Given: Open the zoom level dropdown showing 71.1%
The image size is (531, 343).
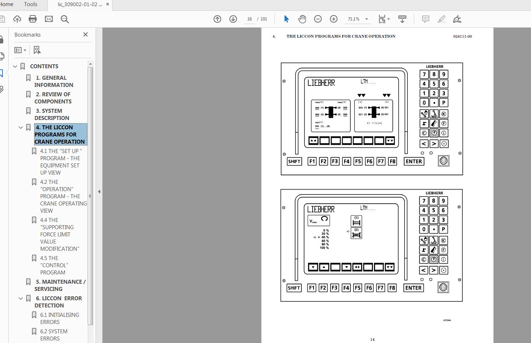Looking at the screenshot, I should pyautogui.click(x=366, y=19).
